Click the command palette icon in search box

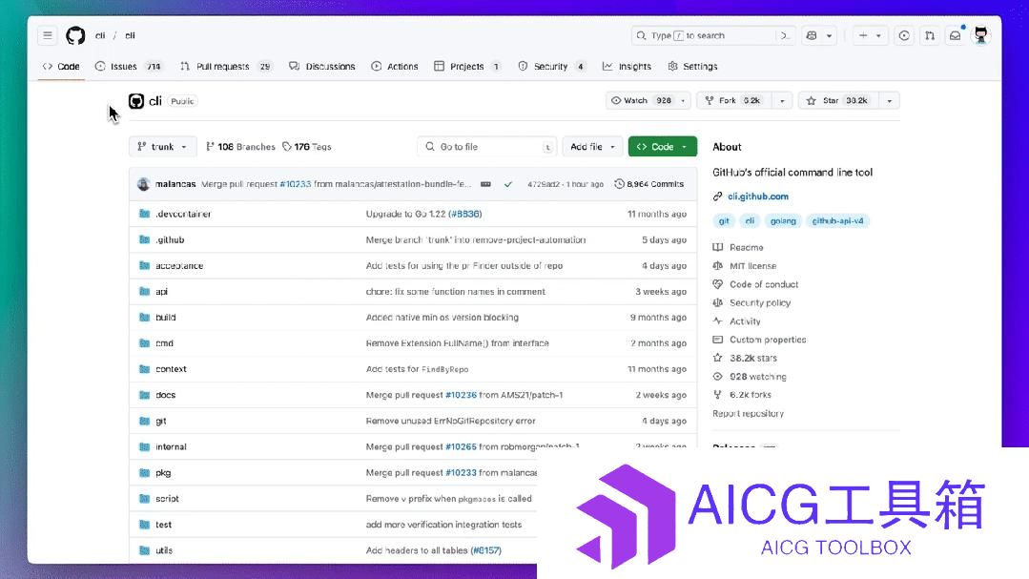pos(785,35)
